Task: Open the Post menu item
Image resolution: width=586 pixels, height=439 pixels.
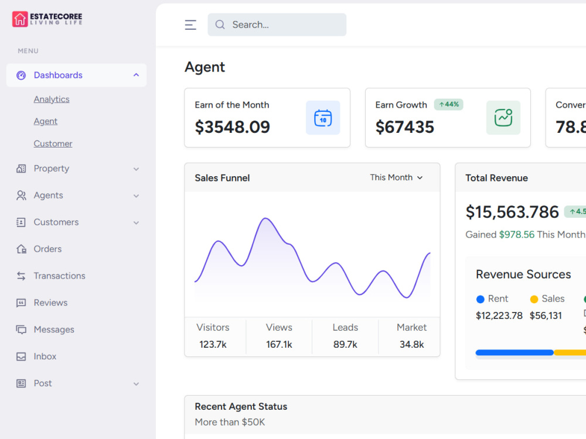Action: point(76,383)
